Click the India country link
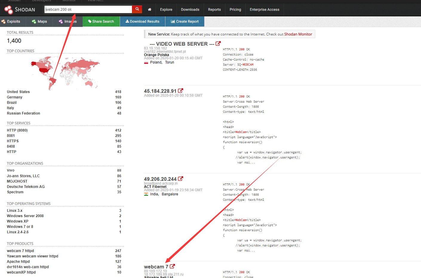This screenshot has height=278, width=421. tap(154, 194)
